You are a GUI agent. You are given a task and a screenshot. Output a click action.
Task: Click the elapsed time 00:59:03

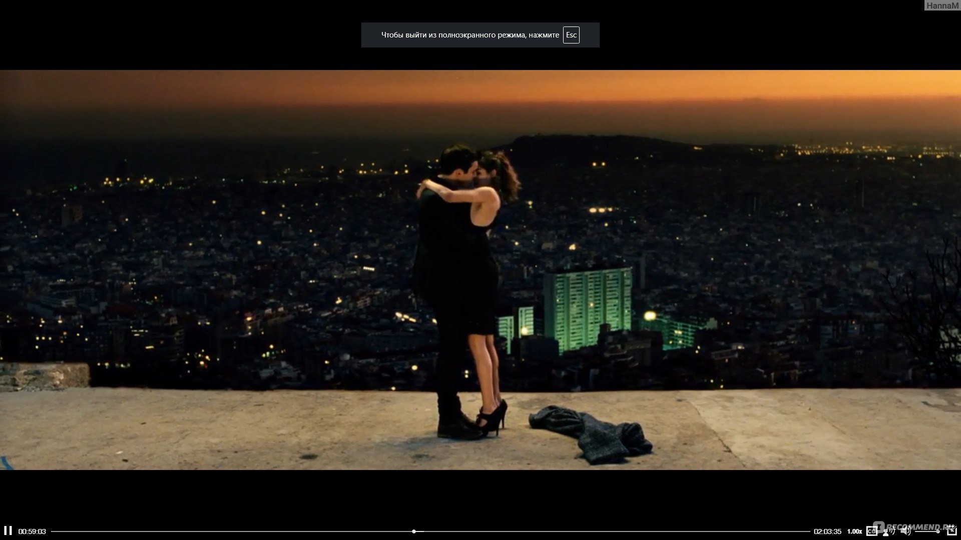[x=32, y=531]
